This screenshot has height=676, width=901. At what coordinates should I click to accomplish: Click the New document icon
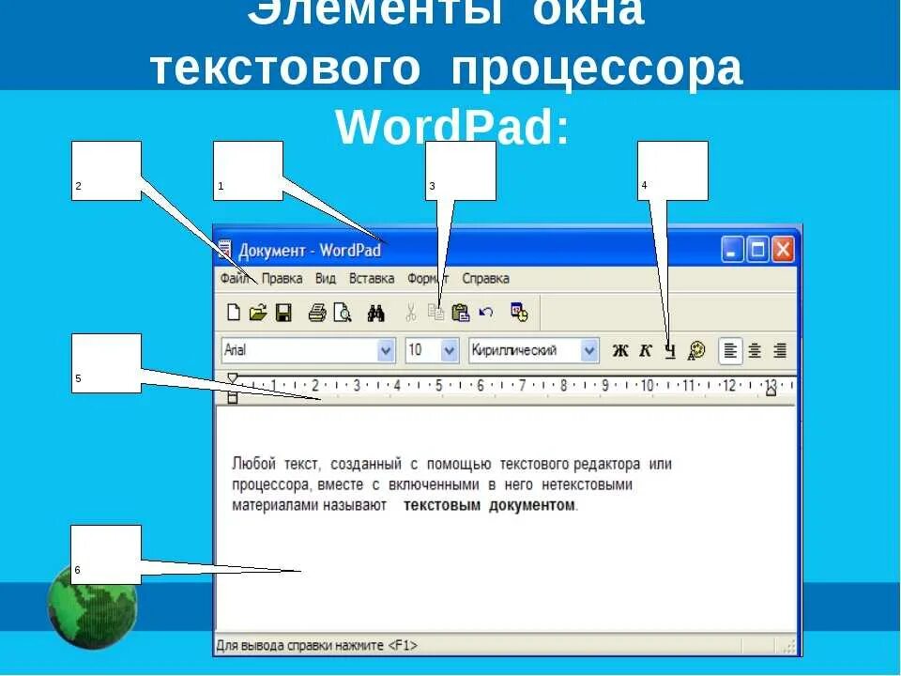tap(234, 312)
